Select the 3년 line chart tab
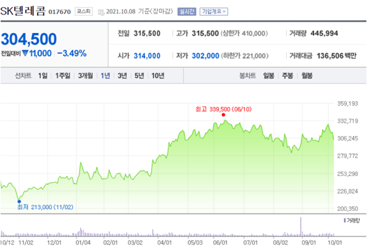The image size is (367, 251). tap(122, 76)
